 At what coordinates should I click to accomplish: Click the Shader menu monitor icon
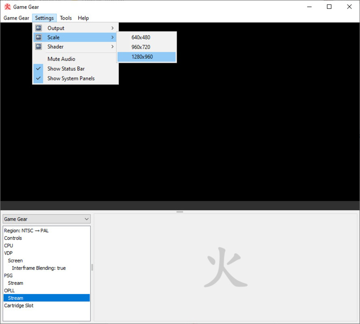[x=38, y=47]
